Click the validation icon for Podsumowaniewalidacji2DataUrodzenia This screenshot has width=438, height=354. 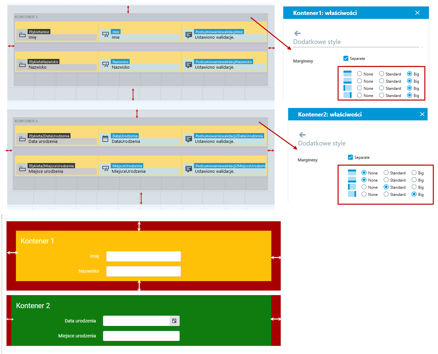pos(189,139)
